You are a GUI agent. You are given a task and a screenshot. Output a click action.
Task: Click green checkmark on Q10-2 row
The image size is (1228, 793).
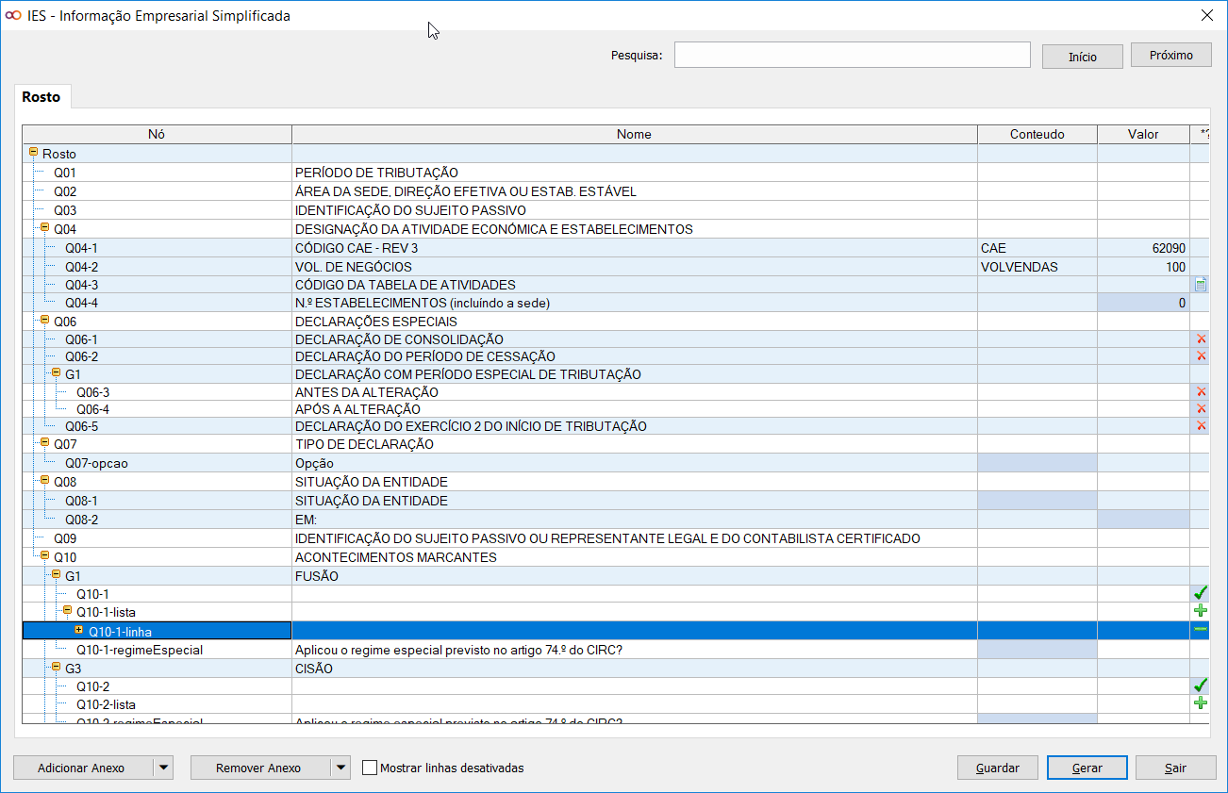coord(1201,686)
